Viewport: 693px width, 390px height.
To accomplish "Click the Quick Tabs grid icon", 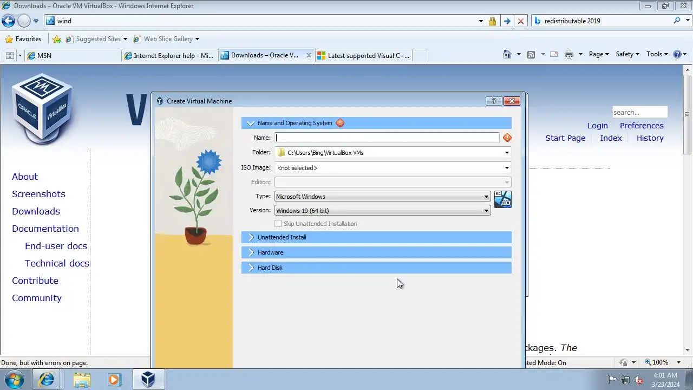I will tap(9, 55).
